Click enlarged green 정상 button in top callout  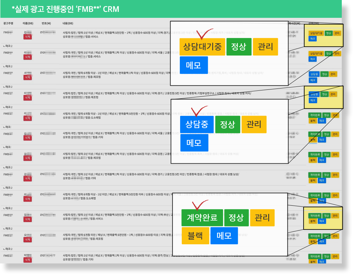239,47
